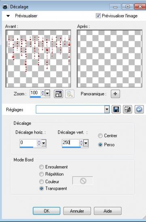Click the disabled color swatch next to Couleur
Viewport: 146px width, 222px height.
point(83,180)
